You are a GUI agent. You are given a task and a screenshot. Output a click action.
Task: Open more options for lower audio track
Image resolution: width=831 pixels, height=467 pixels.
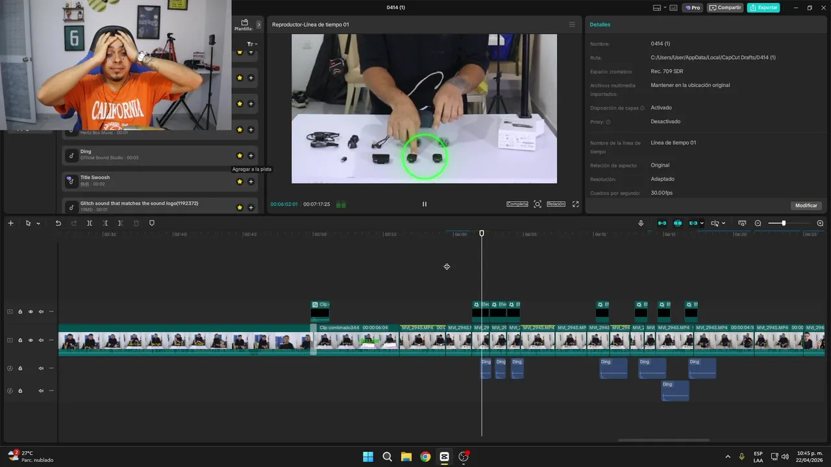click(x=51, y=391)
